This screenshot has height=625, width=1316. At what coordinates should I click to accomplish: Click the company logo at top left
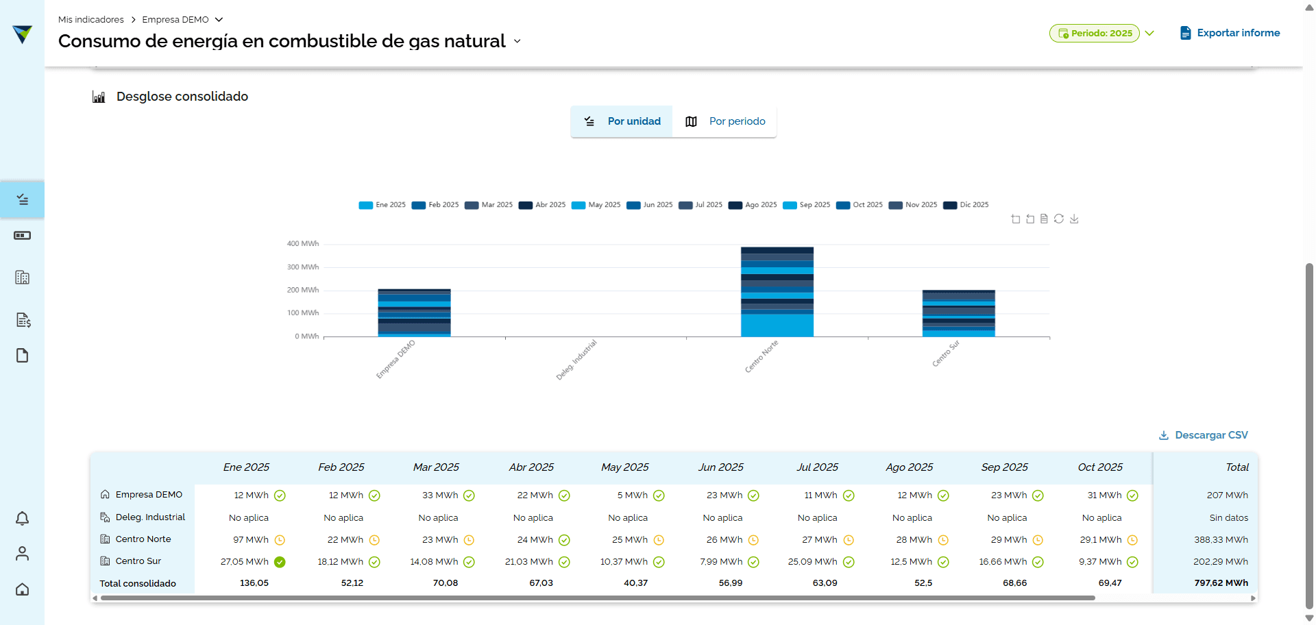click(23, 34)
